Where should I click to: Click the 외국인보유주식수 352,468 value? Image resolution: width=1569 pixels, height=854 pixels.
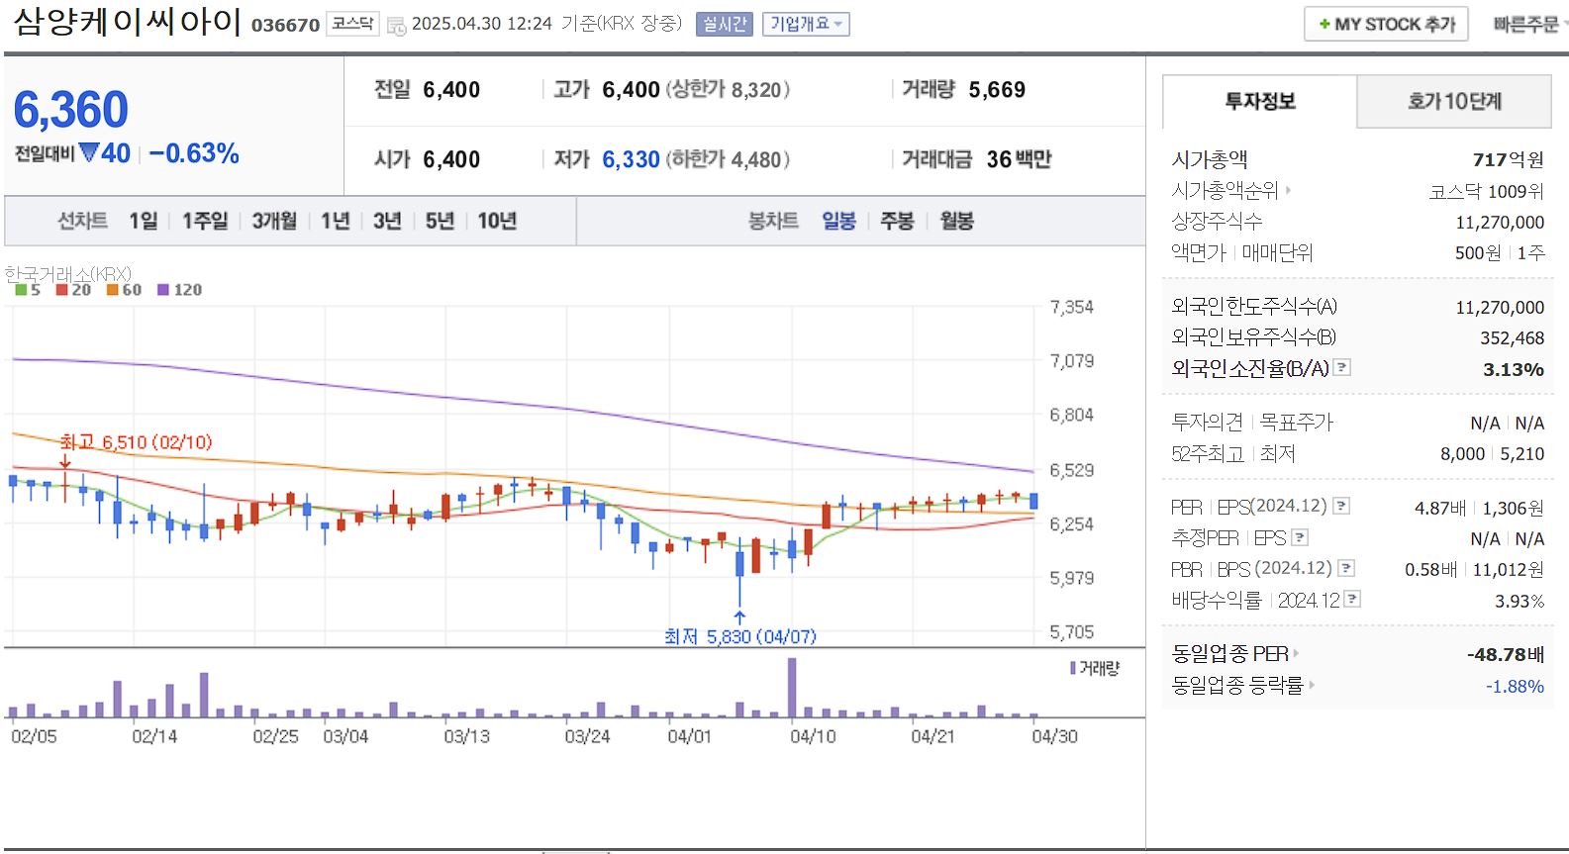[1512, 337]
